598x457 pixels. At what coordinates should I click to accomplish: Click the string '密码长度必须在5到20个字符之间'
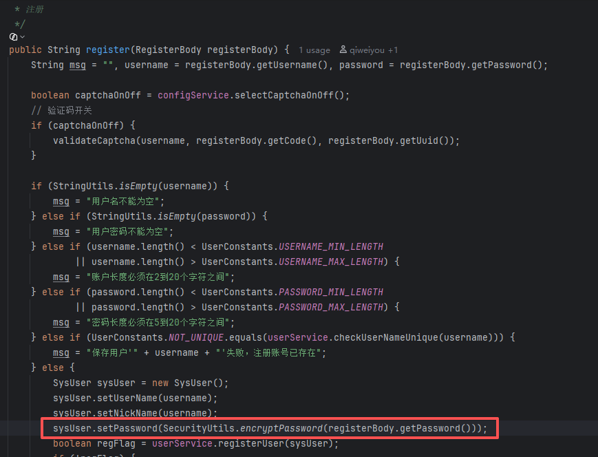[158, 322]
